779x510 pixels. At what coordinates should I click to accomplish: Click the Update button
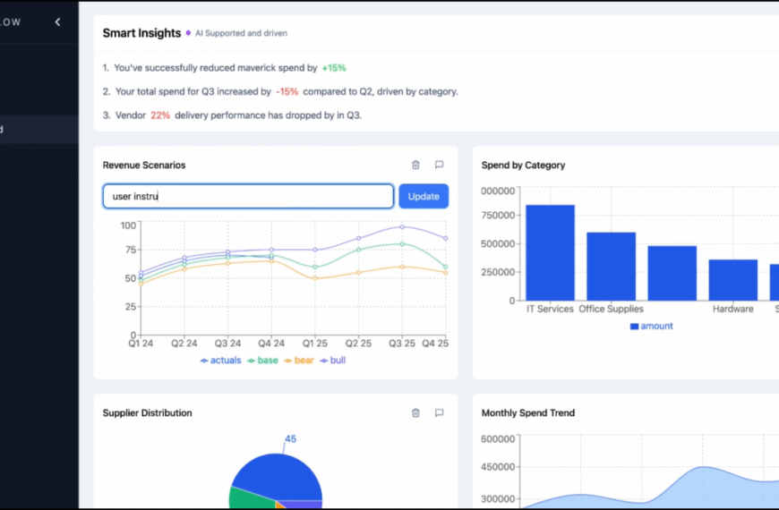tap(424, 196)
